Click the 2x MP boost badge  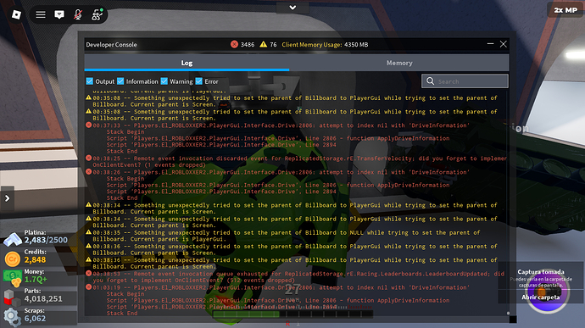point(565,10)
